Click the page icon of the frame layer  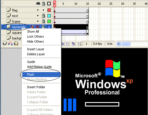(8, 21)
